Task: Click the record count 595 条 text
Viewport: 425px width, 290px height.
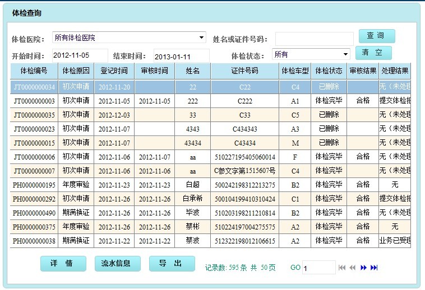Action: (x=238, y=268)
